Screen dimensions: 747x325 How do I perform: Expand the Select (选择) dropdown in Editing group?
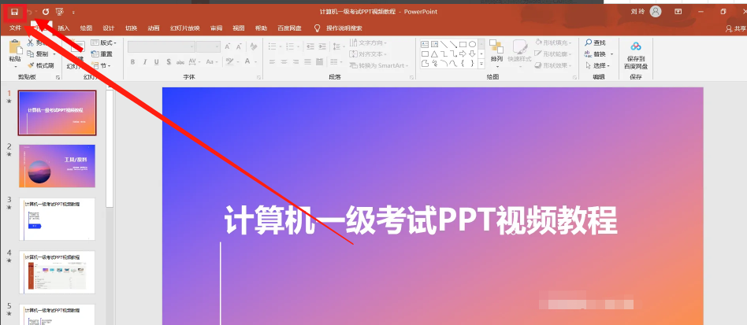tap(597, 65)
